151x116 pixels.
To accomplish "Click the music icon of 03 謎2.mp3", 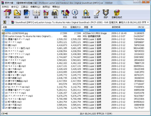I will [3, 45].
